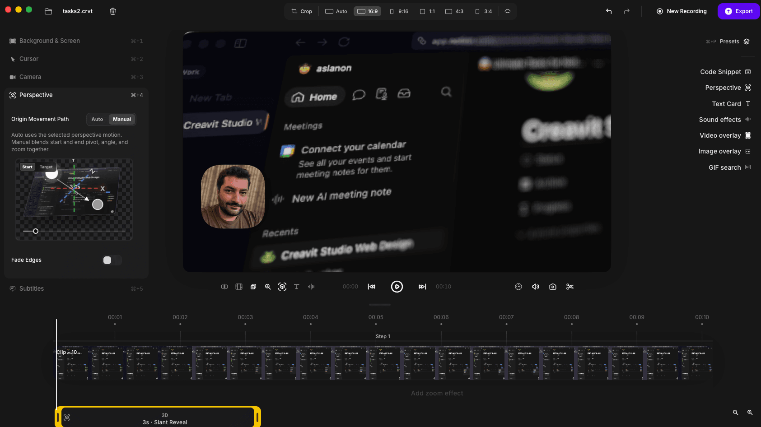Click the text tool icon
Screen dimensions: 761x427
coord(297,287)
